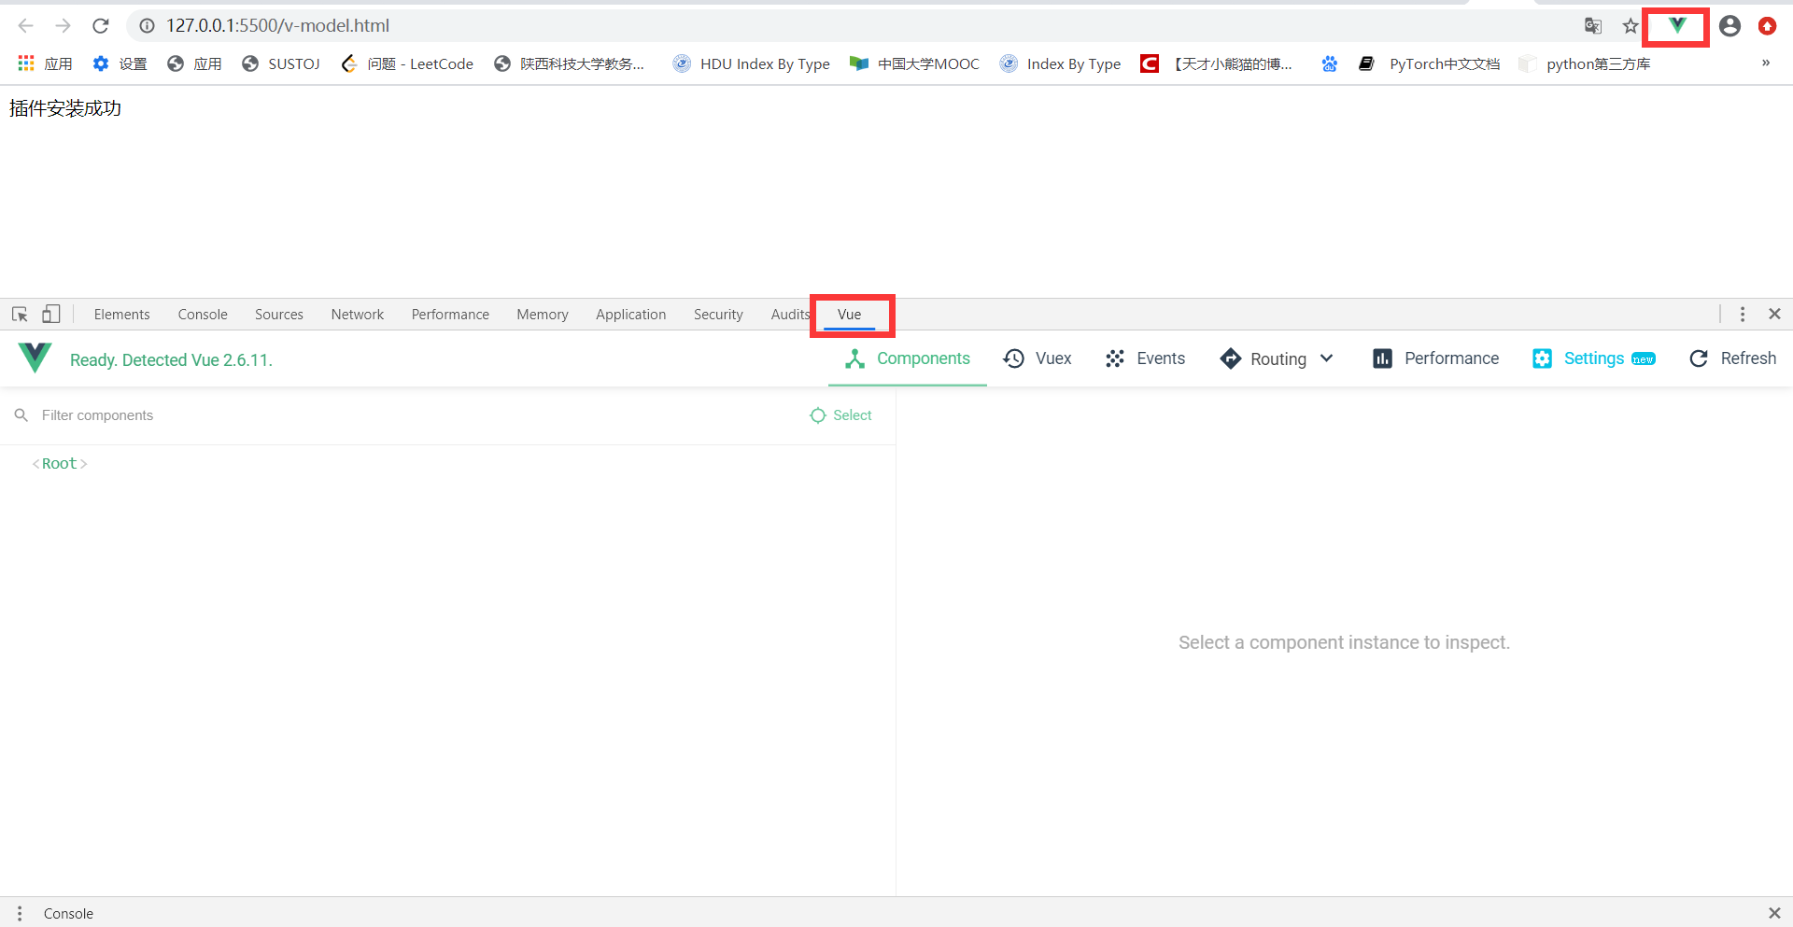Click the Settings gear icon

pyautogui.click(x=1543, y=358)
